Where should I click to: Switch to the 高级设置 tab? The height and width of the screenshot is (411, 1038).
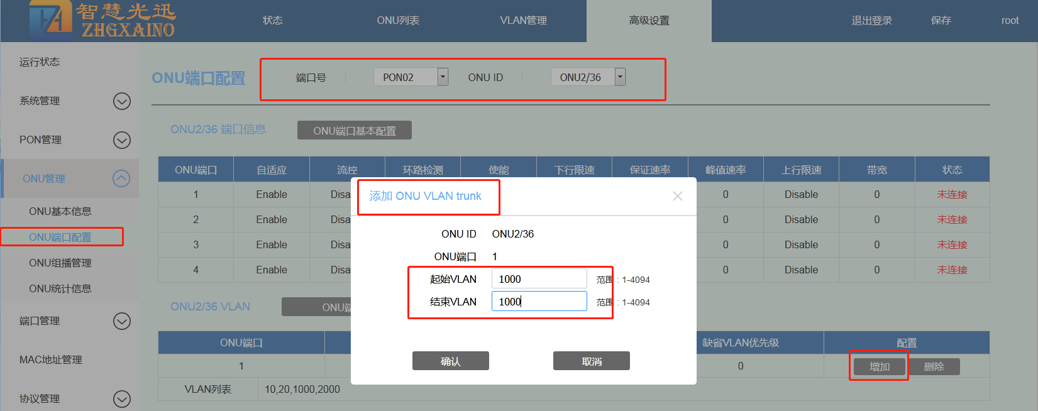[649, 21]
